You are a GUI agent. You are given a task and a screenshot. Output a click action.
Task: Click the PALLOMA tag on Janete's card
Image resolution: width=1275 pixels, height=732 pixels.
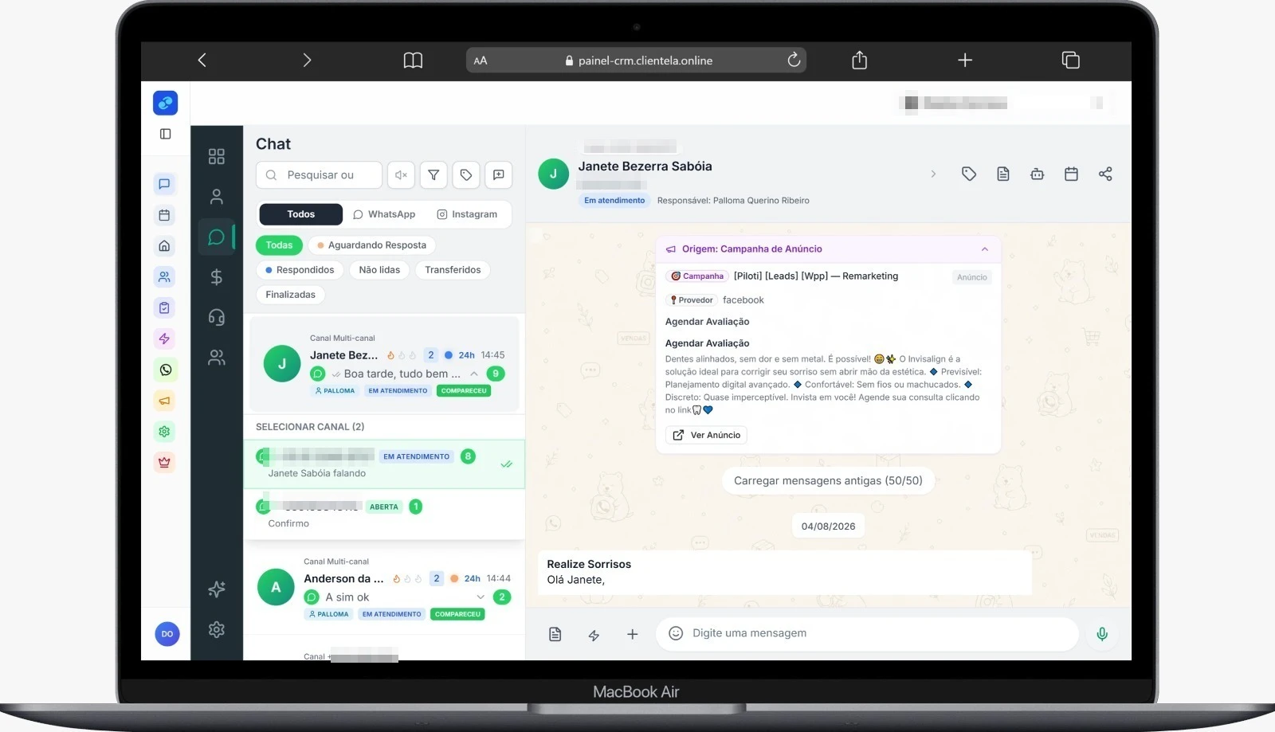[x=335, y=391]
